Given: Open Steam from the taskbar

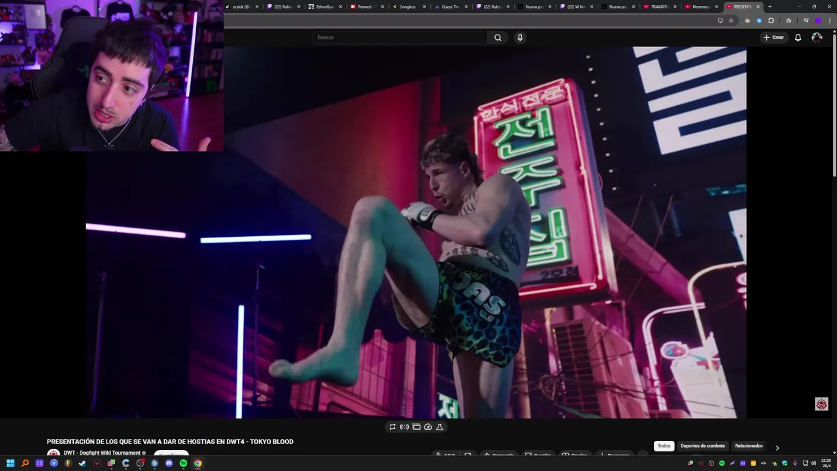Looking at the screenshot, I should click(82, 463).
